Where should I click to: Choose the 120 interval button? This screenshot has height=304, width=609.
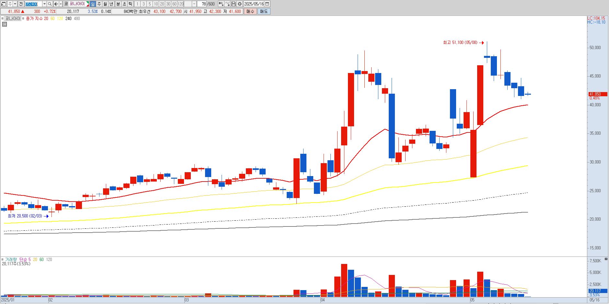(x=180, y=4)
